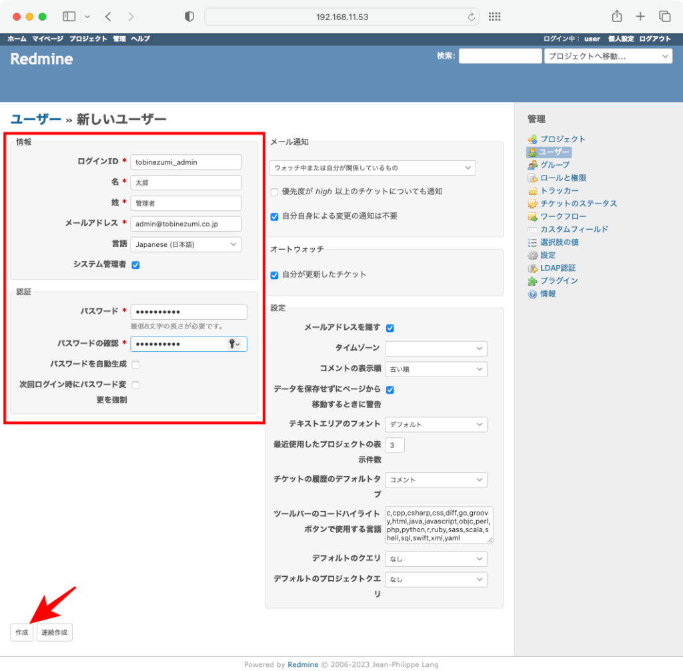Open the mail notification dropdown
This screenshot has width=683, height=671.
[372, 168]
